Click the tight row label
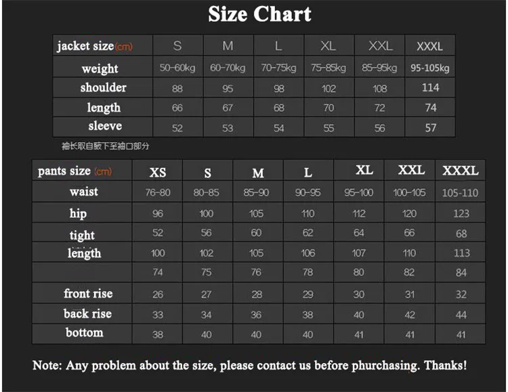 point(82,234)
